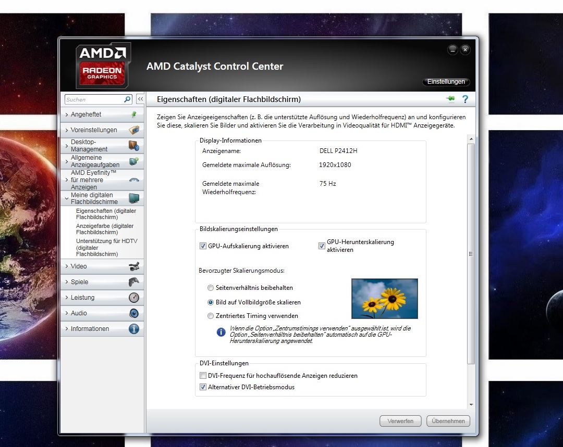Open help with the question mark icon
This screenshot has height=447, width=563.
[465, 99]
